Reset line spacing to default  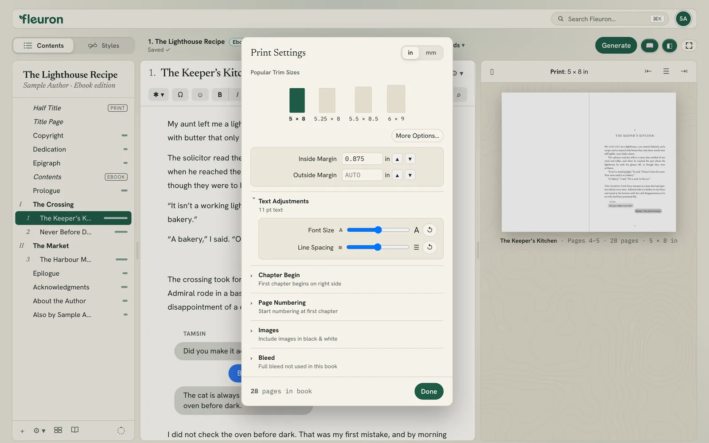tap(429, 247)
